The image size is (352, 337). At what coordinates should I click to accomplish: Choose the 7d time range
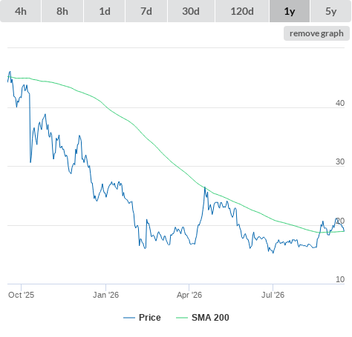[146, 11]
